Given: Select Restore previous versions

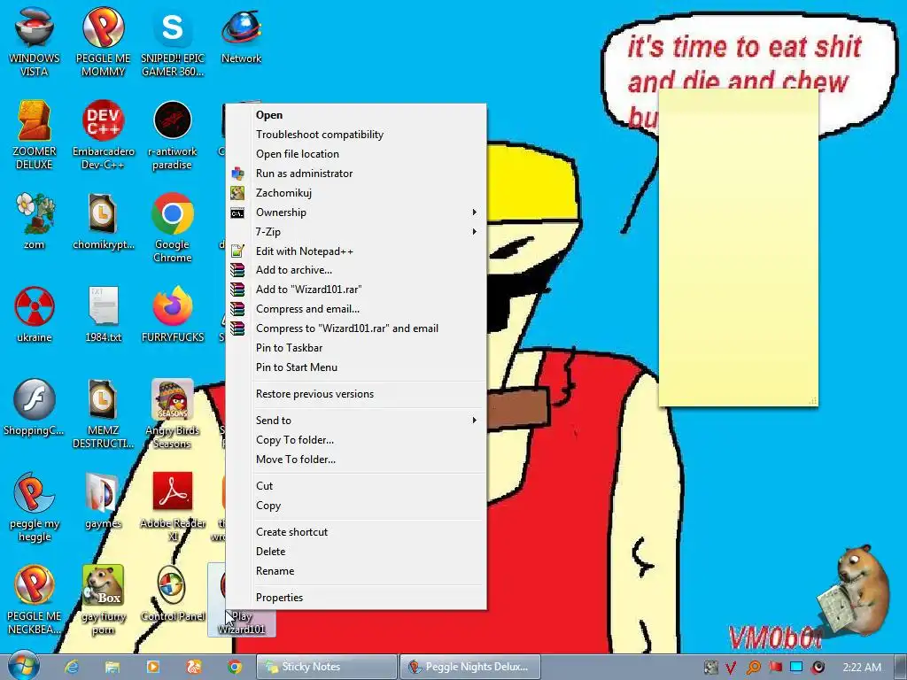Looking at the screenshot, I should 356,394.
